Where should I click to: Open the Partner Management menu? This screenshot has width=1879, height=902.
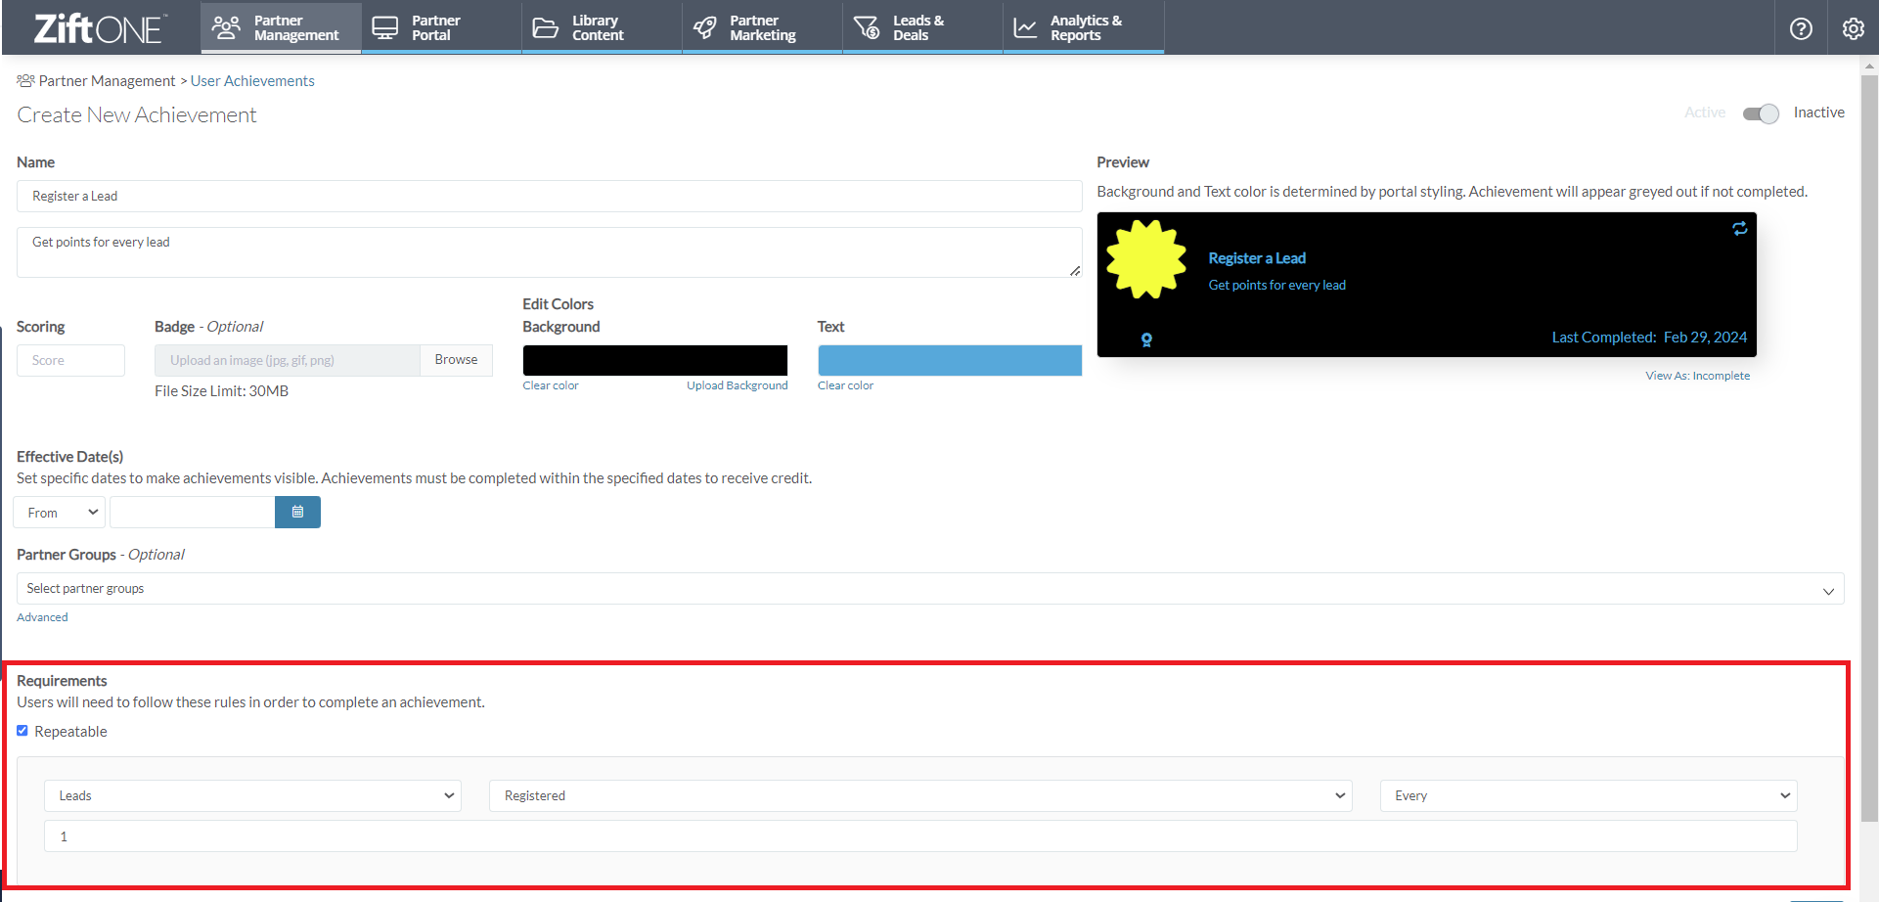pyautogui.click(x=282, y=27)
